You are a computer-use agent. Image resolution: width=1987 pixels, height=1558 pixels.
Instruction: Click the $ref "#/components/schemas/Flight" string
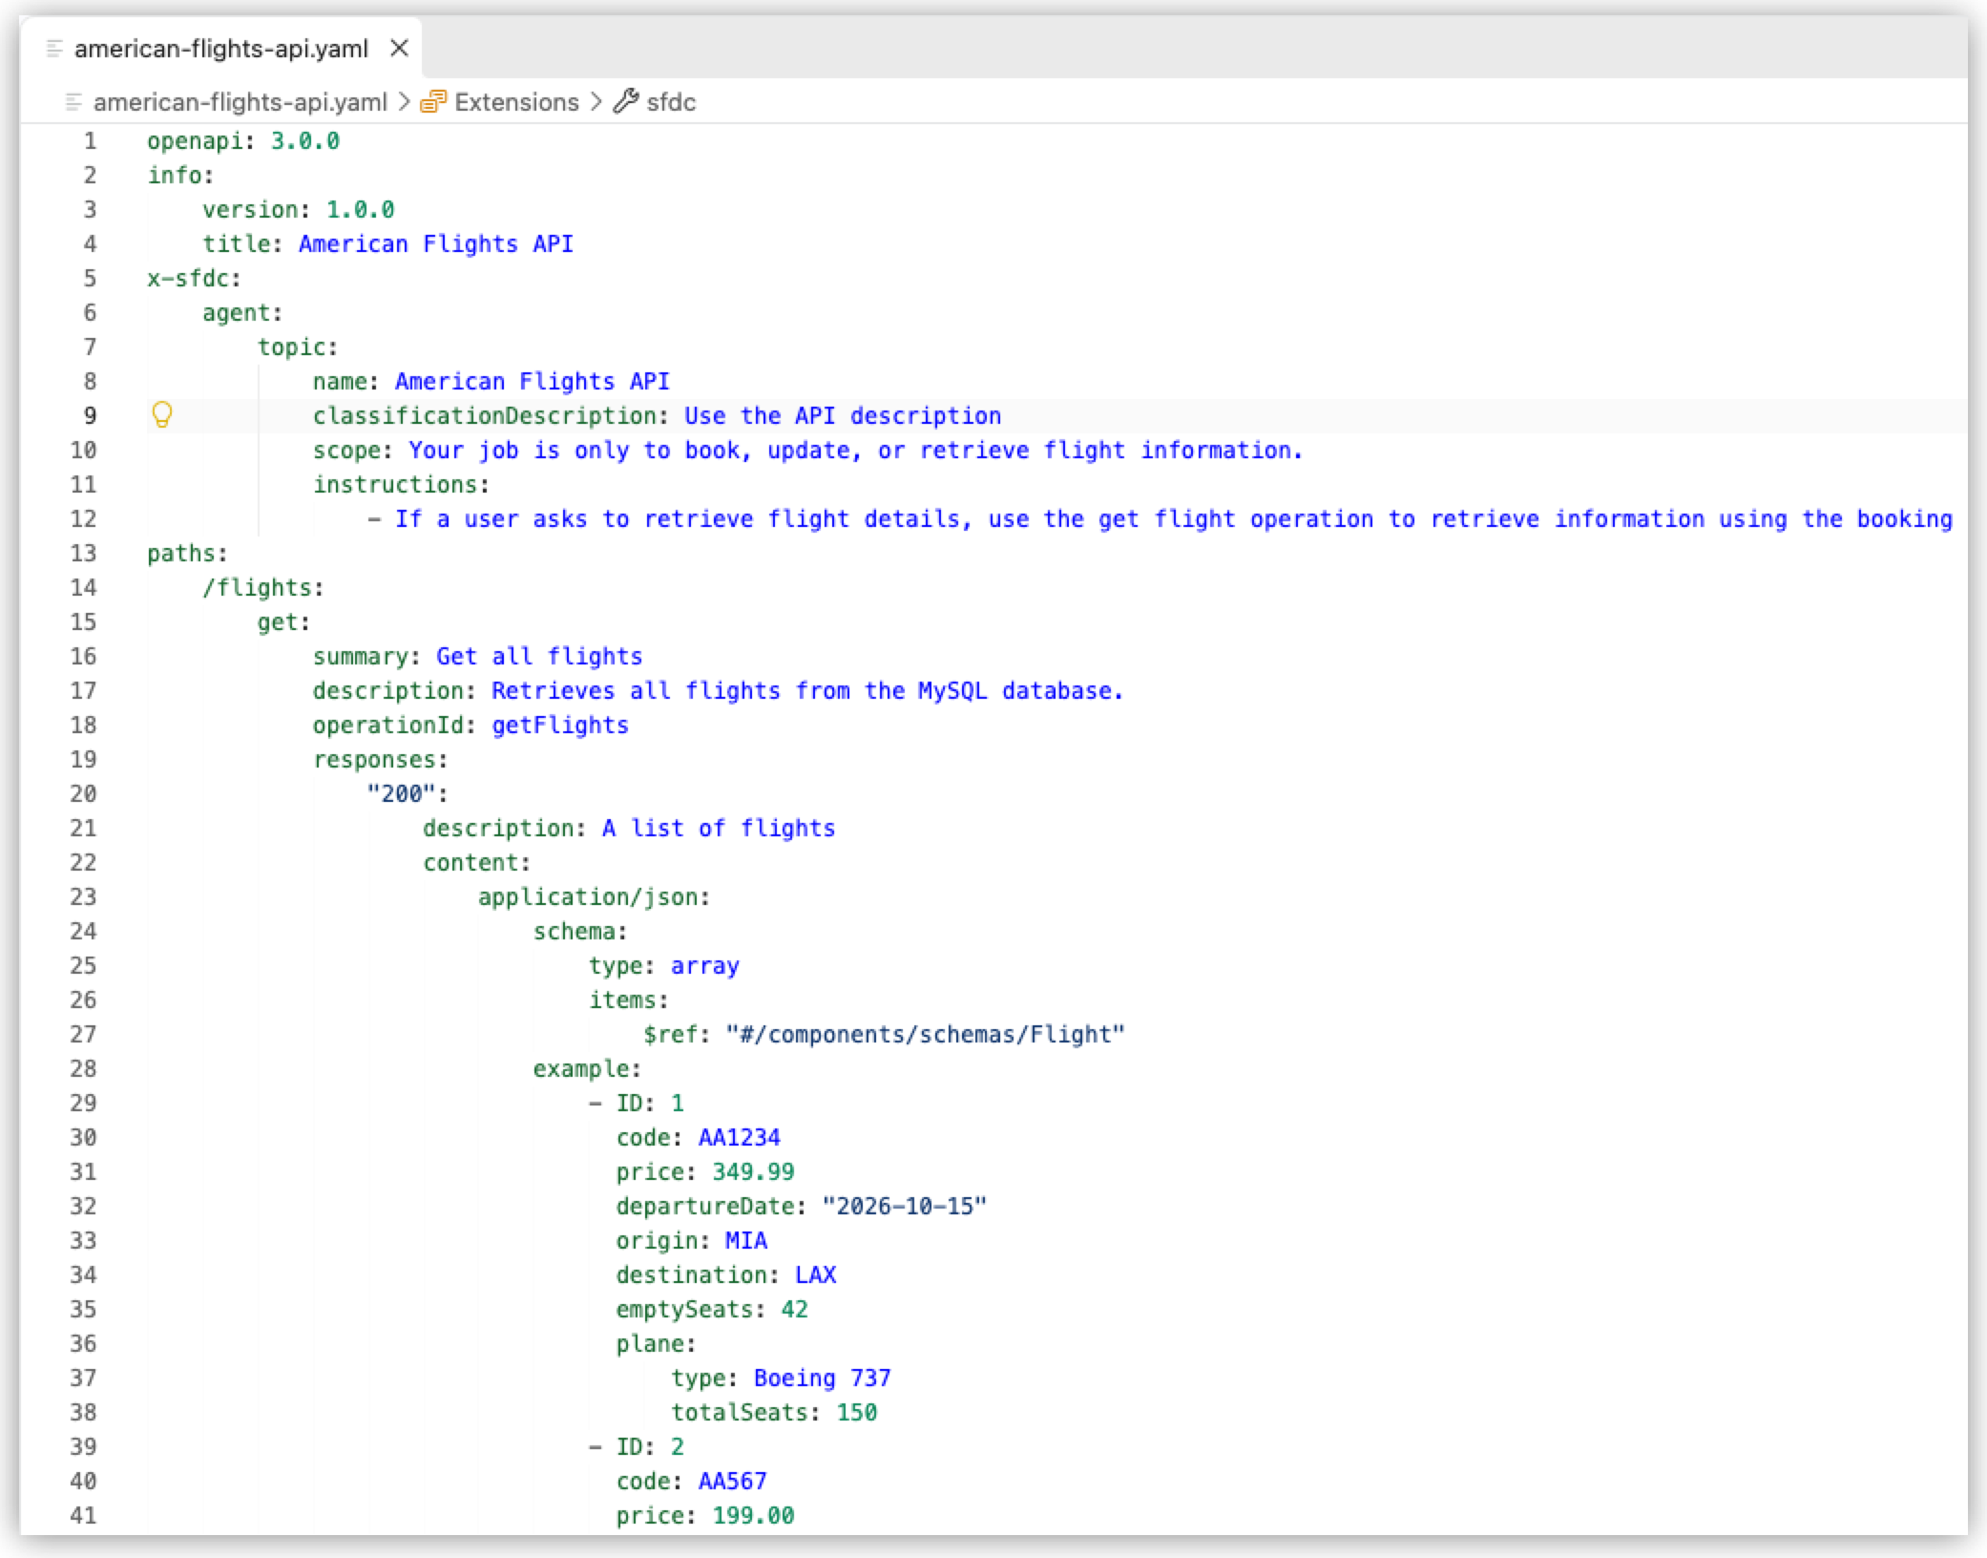925,1035
